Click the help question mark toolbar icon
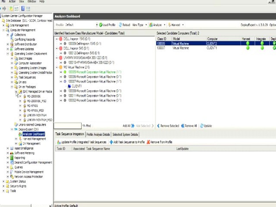 pyautogui.click(x=23, y=8)
